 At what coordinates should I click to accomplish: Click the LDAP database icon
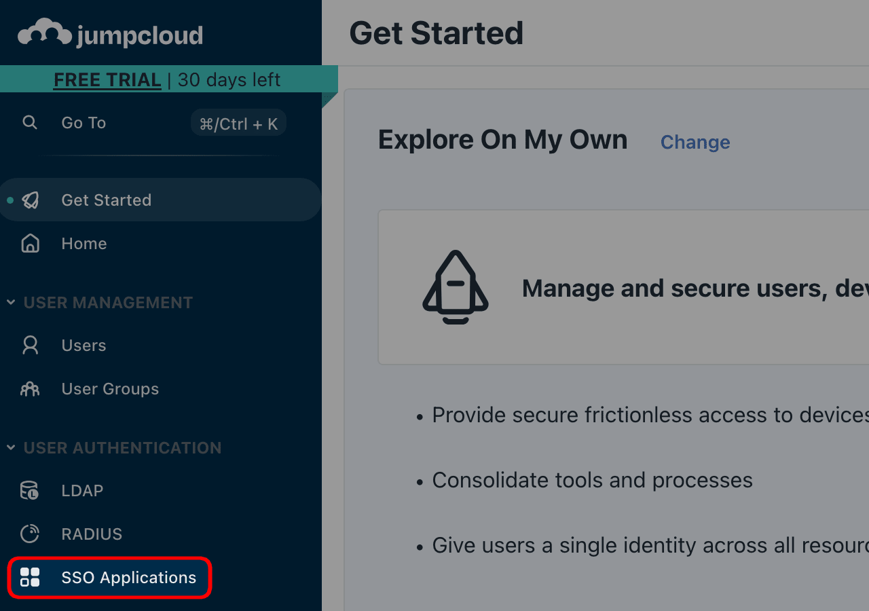[x=30, y=490]
